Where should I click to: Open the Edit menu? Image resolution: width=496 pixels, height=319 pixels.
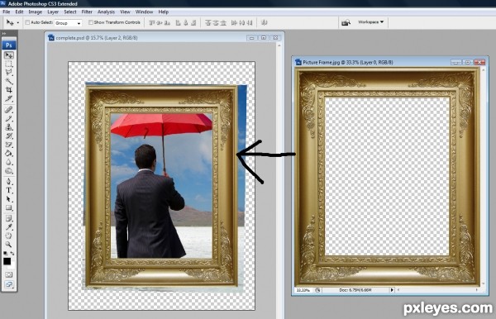[x=19, y=12]
